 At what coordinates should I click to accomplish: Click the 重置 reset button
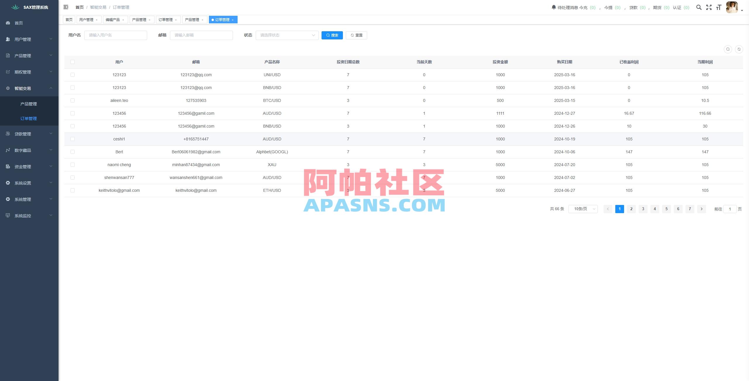tap(356, 35)
